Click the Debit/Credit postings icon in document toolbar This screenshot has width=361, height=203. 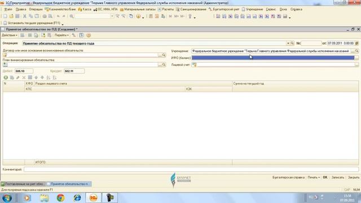point(74,35)
